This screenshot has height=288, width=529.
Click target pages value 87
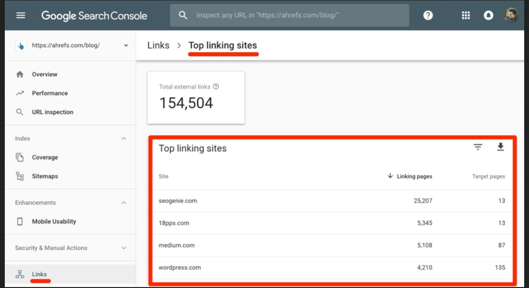coord(501,245)
